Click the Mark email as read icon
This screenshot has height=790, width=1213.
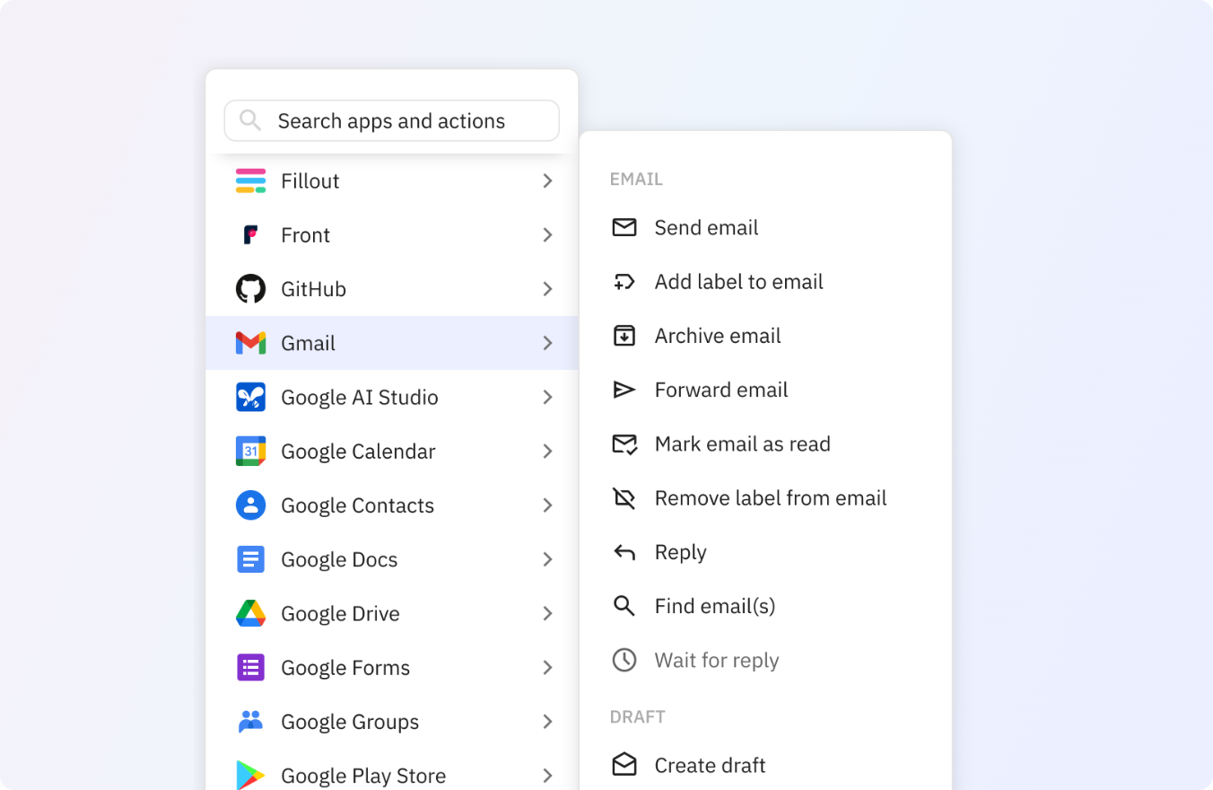pyautogui.click(x=624, y=443)
